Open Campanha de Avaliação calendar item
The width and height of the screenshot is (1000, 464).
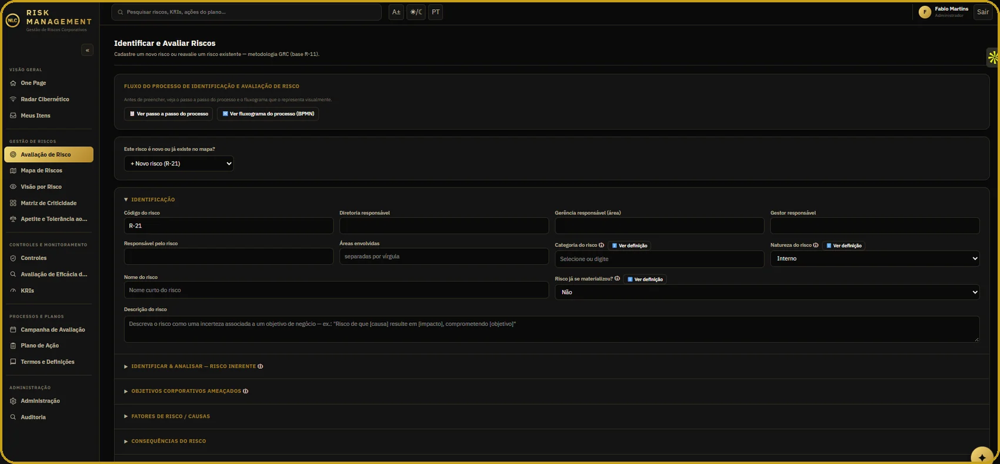click(49, 330)
